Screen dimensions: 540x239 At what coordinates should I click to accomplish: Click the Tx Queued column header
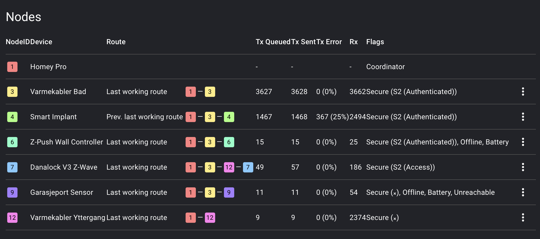[273, 42]
